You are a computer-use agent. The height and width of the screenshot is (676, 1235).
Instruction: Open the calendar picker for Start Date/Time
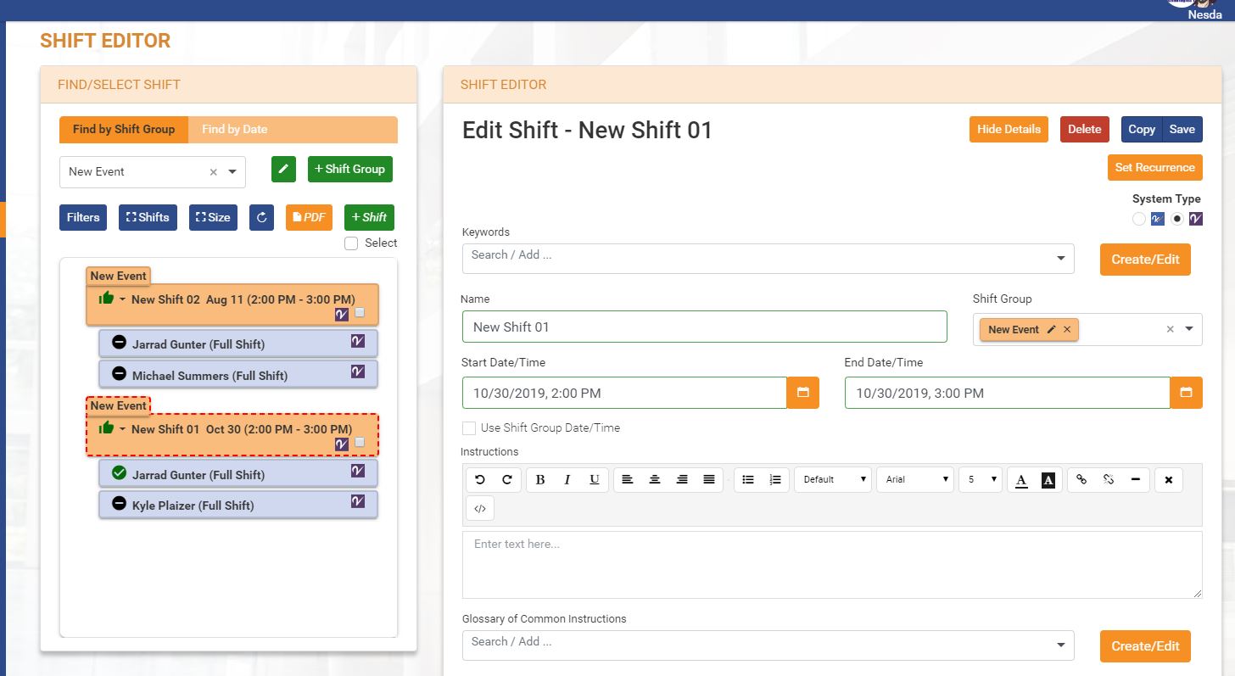(x=803, y=392)
